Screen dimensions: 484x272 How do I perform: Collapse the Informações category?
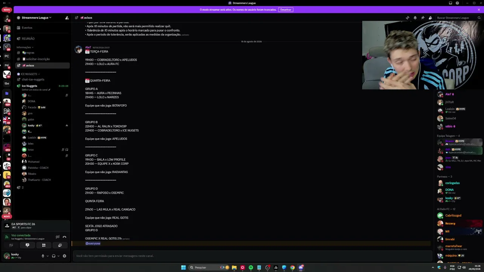[x=25, y=47]
